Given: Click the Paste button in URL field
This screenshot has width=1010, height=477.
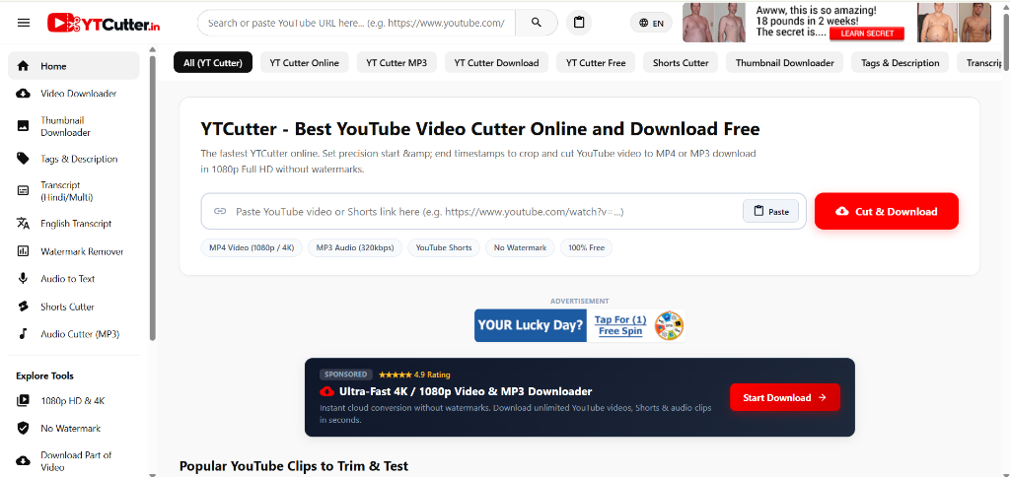Looking at the screenshot, I should pyautogui.click(x=770, y=211).
